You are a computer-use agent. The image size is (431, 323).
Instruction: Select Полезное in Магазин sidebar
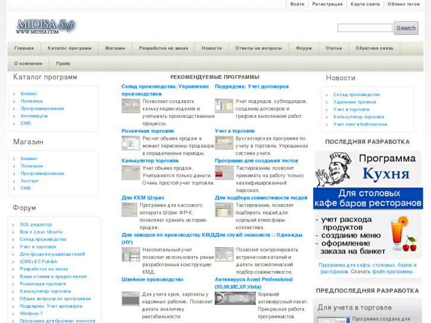click(x=31, y=166)
